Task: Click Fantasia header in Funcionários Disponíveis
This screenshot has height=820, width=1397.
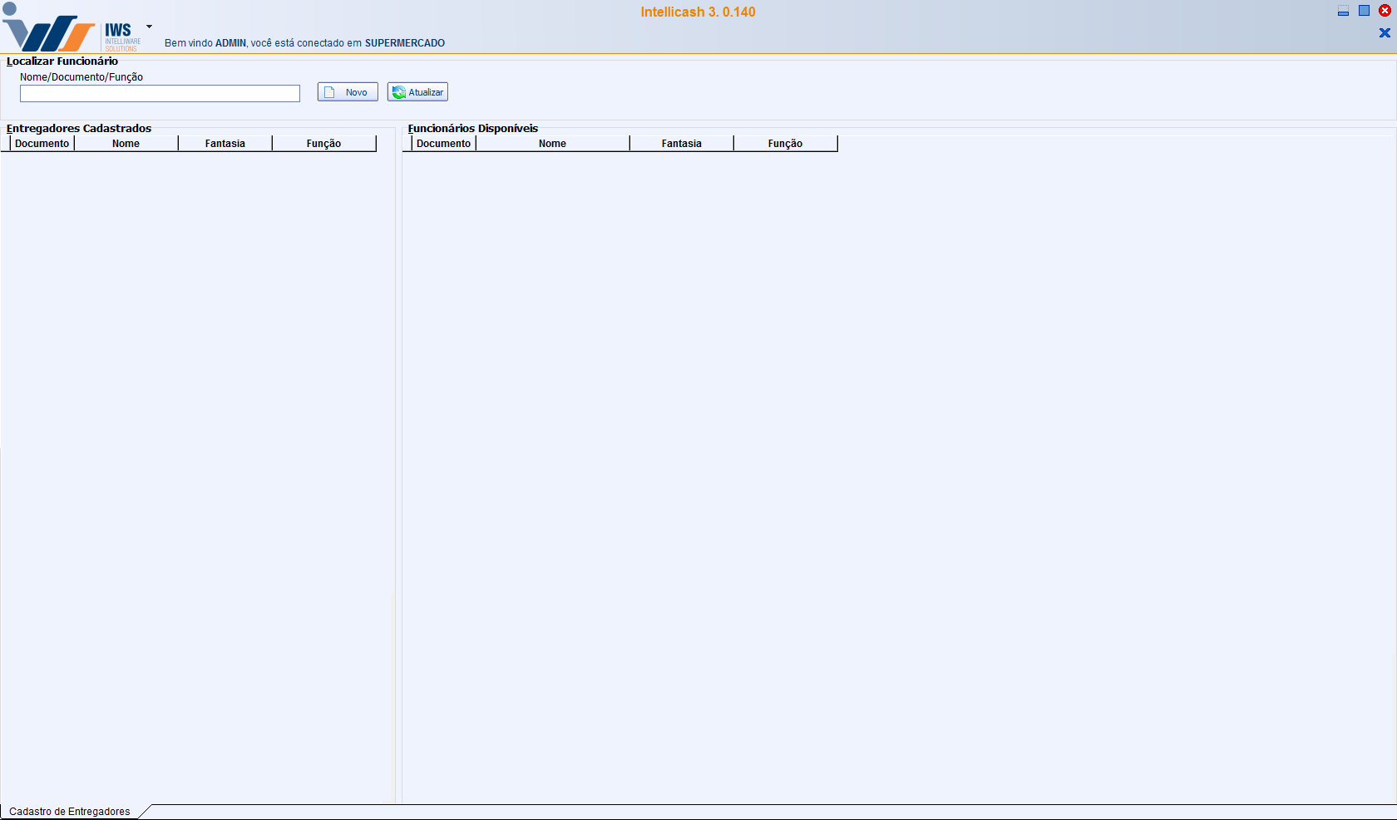Action: coord(681,144)
